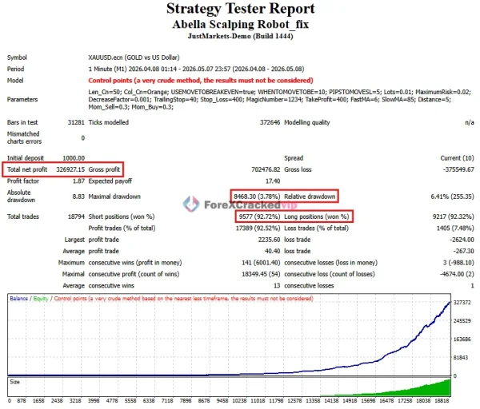Viewport: 480px width, 409px height.
Task: Select the Initial deposit value 1000.00
Action: (74, 158)
